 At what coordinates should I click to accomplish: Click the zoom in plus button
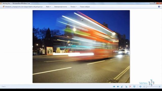point(159,86)
